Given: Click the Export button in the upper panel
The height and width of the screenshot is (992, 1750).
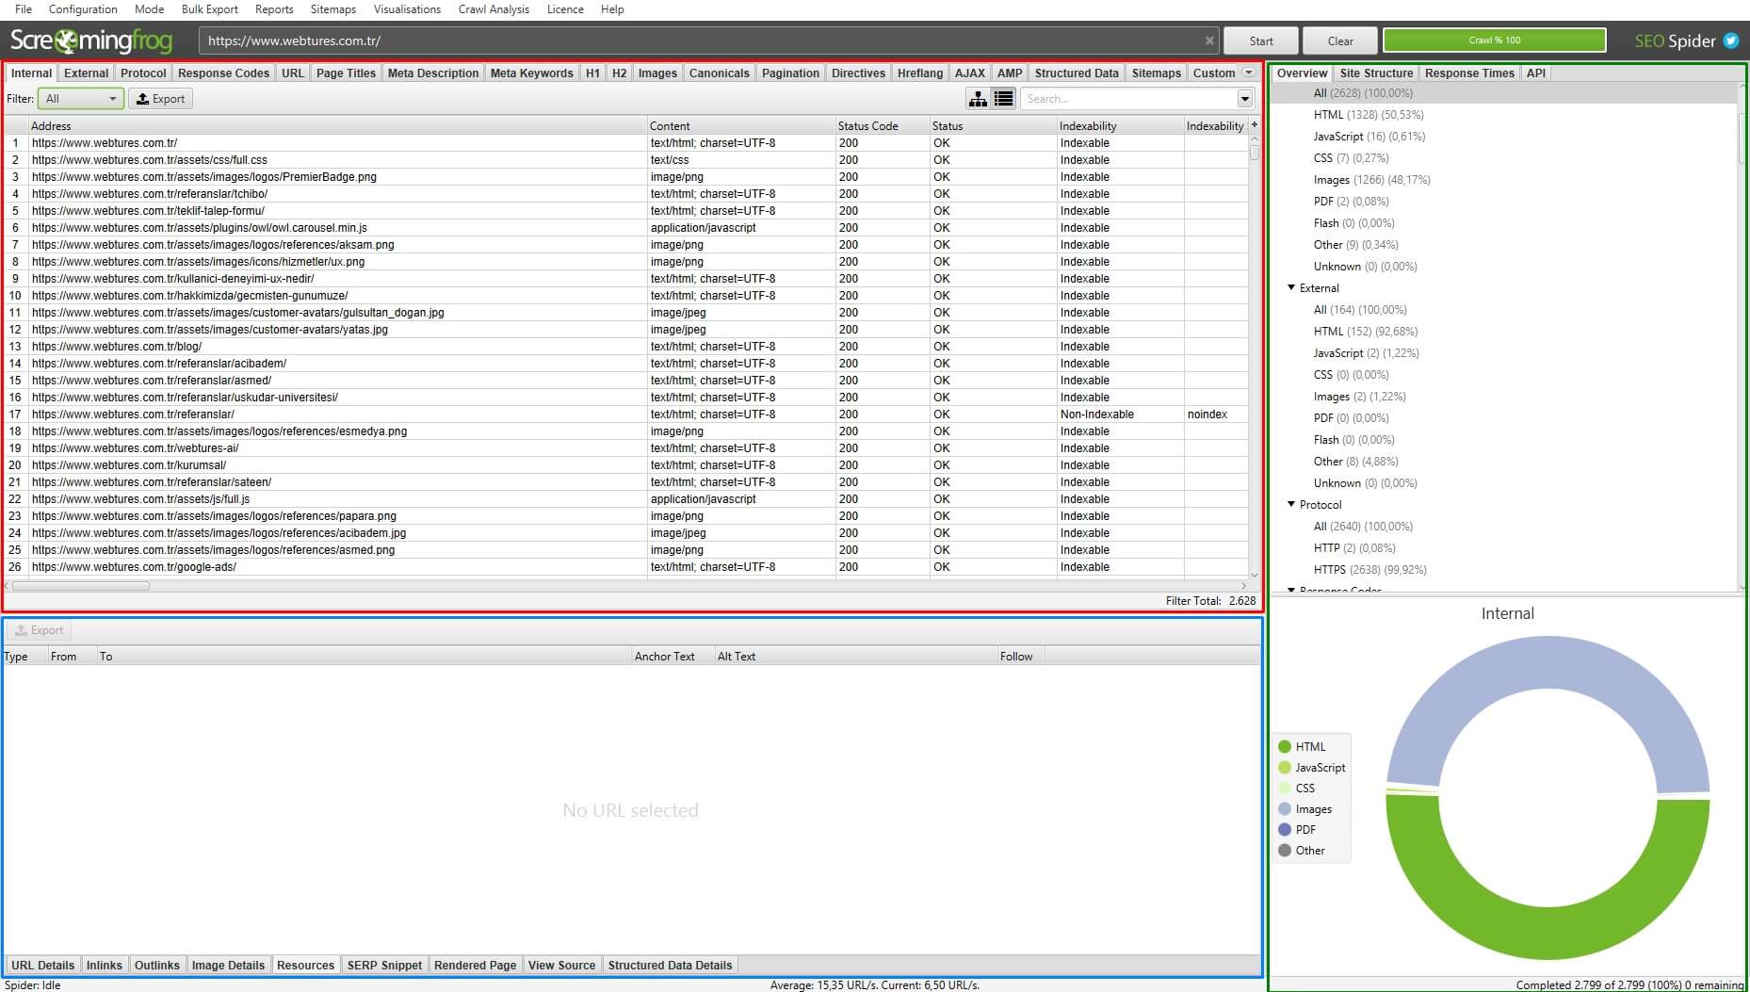Looking at the screenshot, I should tap(160, 99).
